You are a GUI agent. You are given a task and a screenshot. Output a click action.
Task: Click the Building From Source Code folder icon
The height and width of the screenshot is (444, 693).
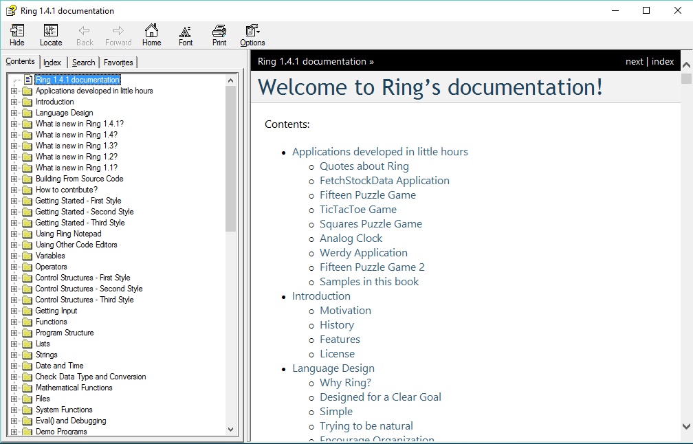pyautogui.click(x=27, y=179)
